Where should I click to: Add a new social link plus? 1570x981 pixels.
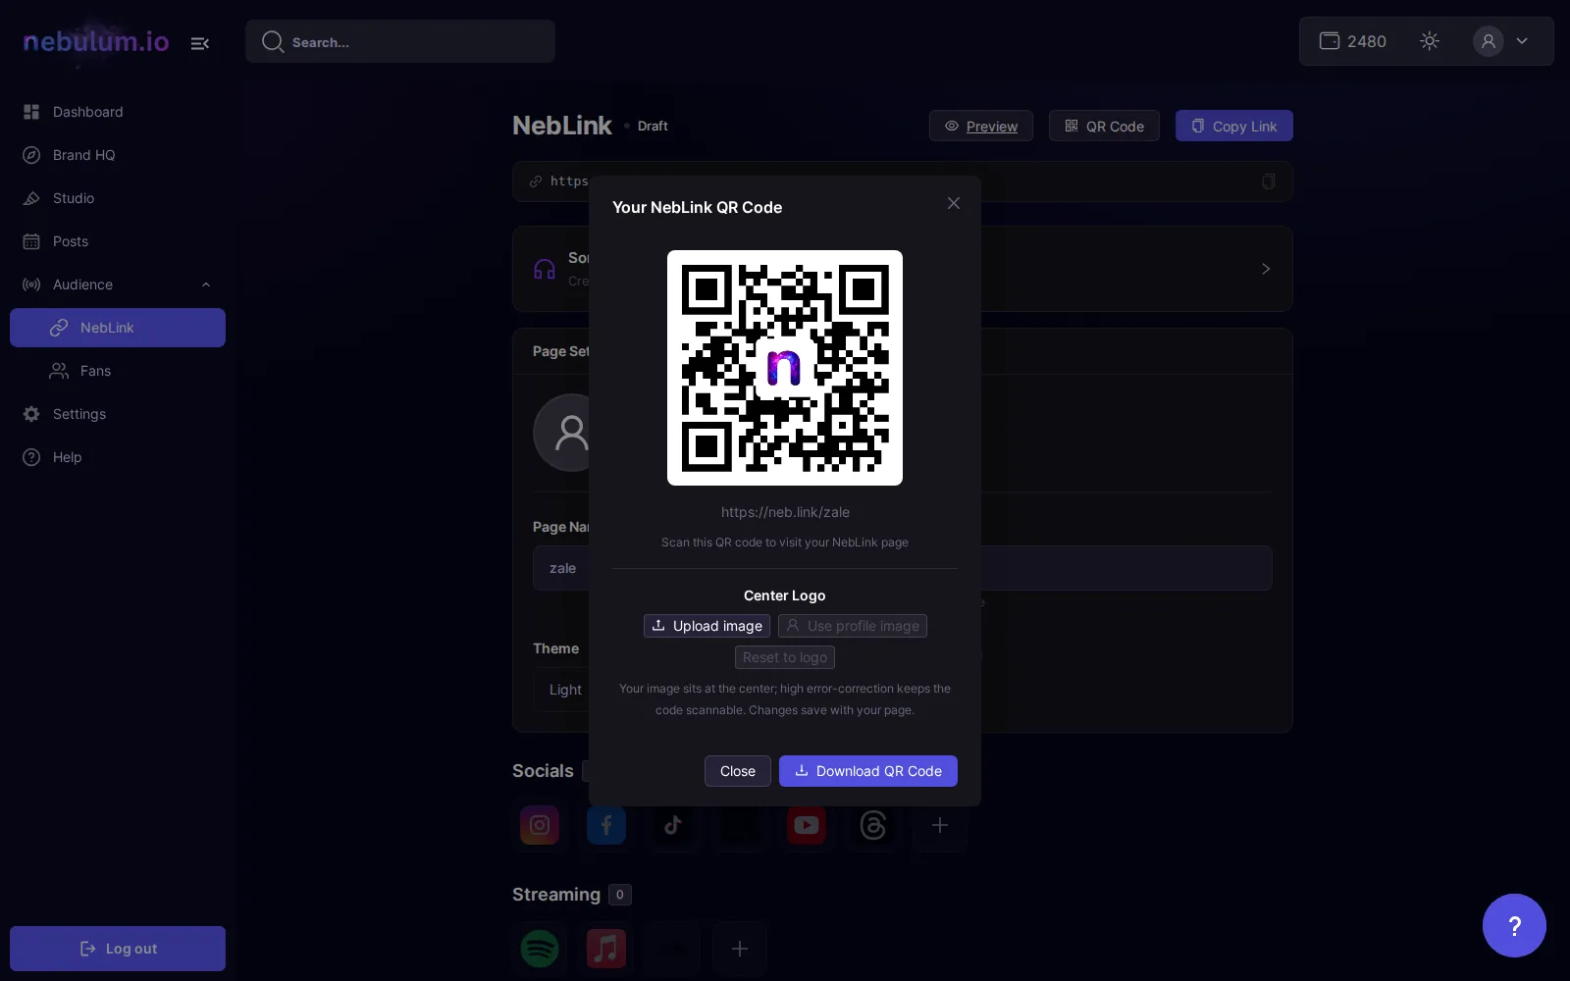pos(940,825)
